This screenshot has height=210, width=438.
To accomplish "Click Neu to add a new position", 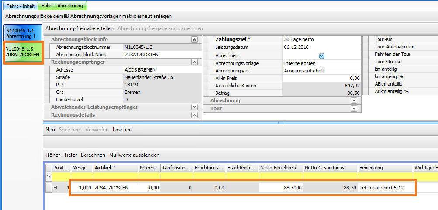I will click(x=50, y=130).
